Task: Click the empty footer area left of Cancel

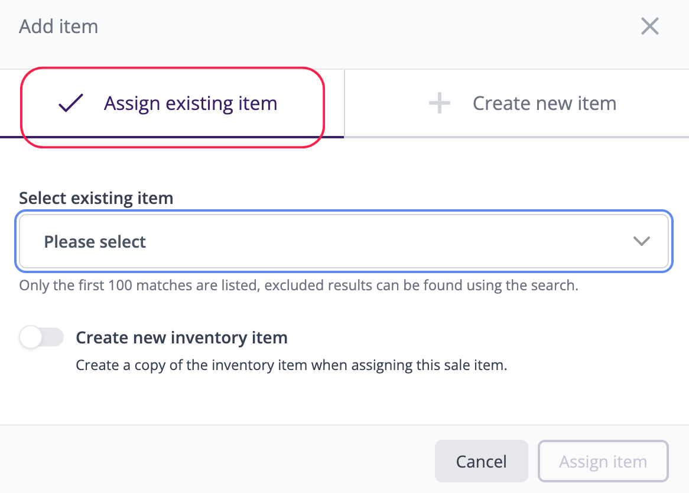Action: [213, 460]
